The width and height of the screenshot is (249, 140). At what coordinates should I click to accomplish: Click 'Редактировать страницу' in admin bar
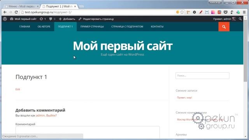coord(96,19)
